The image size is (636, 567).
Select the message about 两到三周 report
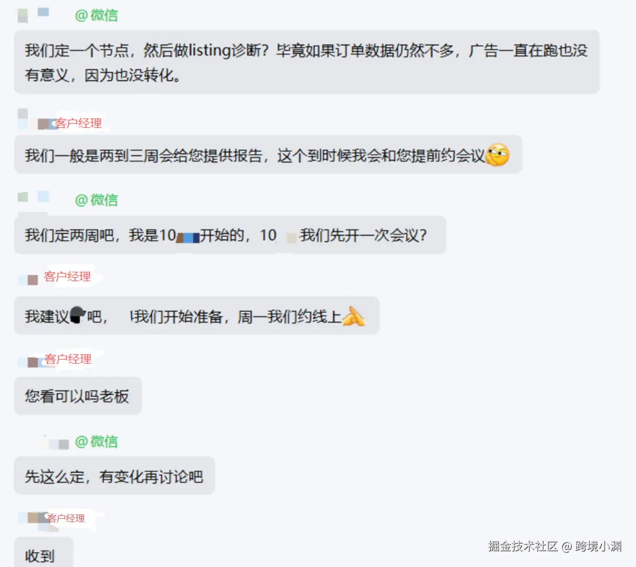[x=268, y=155]
